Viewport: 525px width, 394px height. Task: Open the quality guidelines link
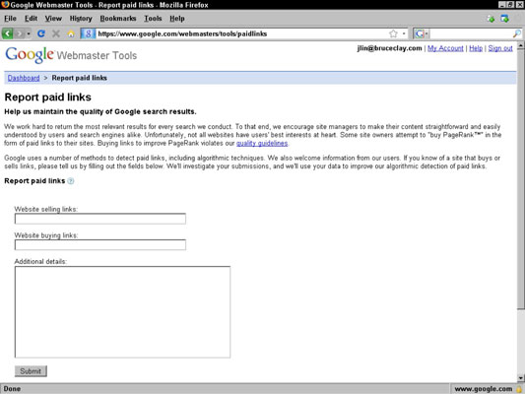262,143
